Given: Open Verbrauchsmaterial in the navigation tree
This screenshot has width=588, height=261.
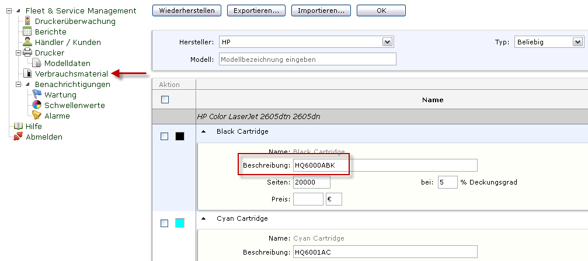Looking at the screenshot, I should [71, 74].
